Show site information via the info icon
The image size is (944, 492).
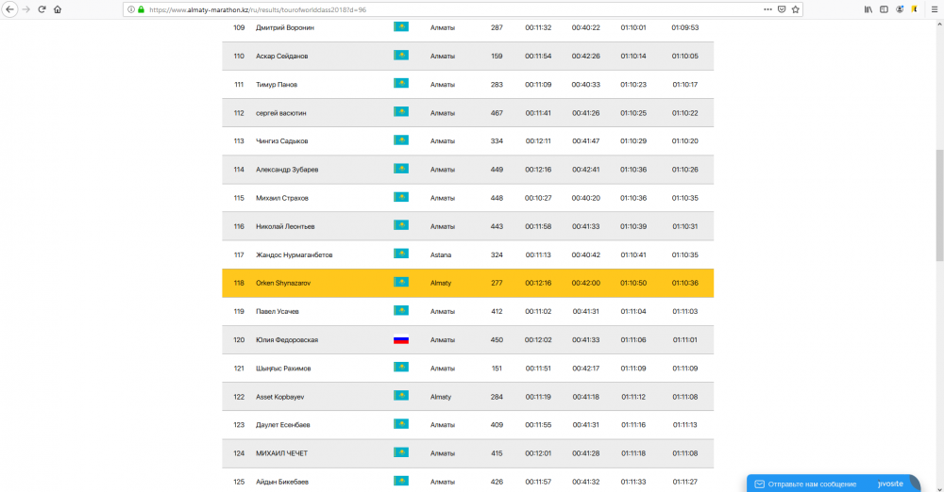pyautogui.click(x=130, y=9)
